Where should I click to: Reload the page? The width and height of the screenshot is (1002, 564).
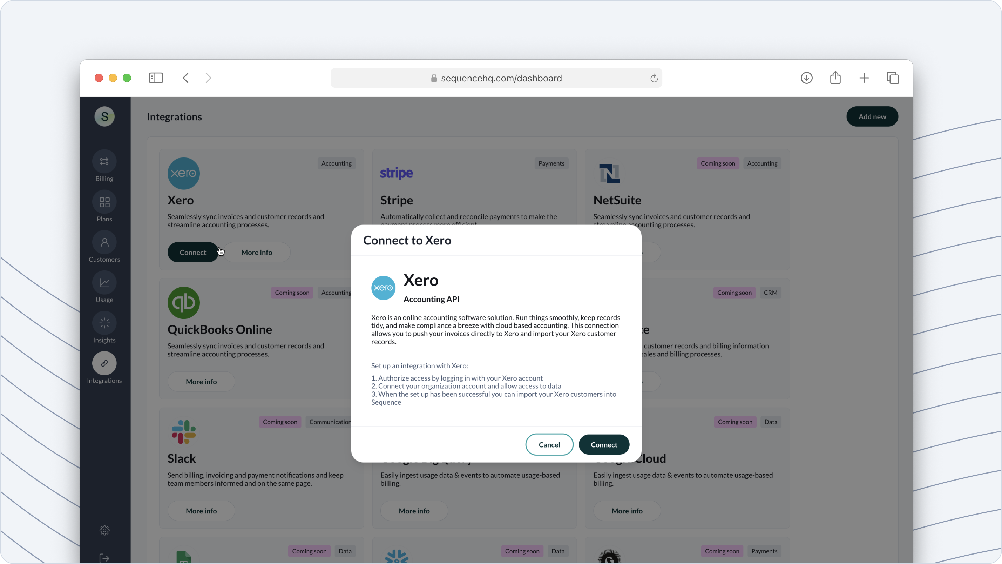pos(654,78)
